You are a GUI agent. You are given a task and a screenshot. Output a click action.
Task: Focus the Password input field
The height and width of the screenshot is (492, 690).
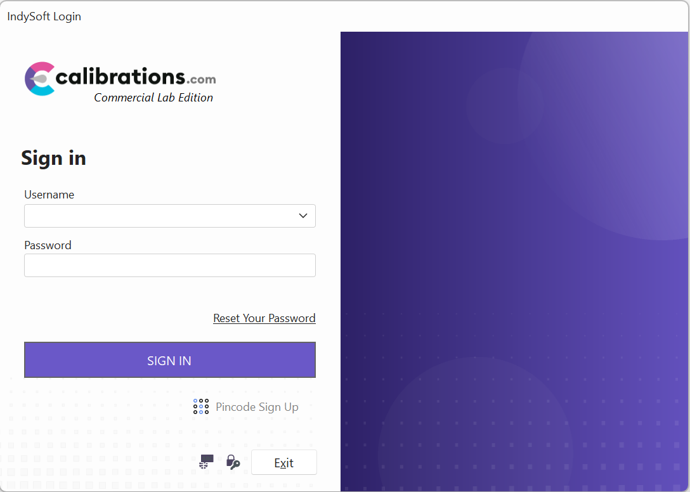169,266
